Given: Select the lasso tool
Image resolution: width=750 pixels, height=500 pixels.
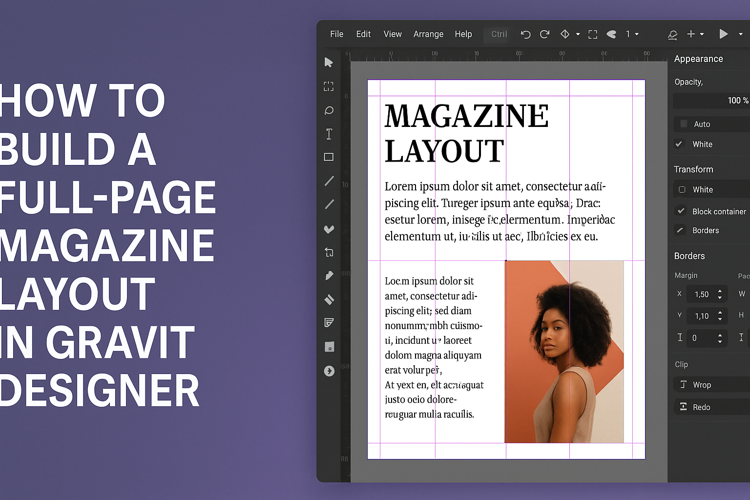Looking at the screenshot, I should pos(329,110).
